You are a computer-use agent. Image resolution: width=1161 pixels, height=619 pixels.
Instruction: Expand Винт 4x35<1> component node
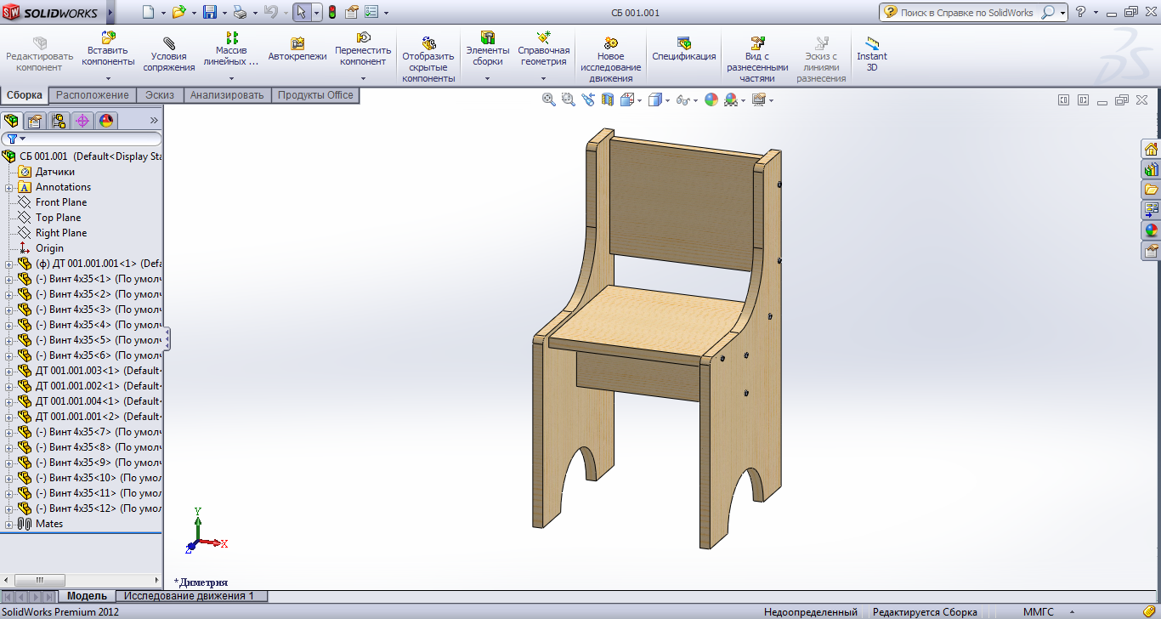9,279
